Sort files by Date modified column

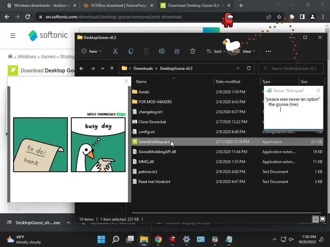(228, 82)
